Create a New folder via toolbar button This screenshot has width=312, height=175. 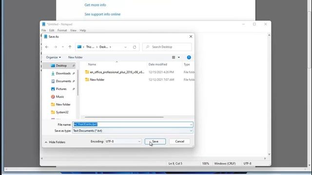pos(76,57)
